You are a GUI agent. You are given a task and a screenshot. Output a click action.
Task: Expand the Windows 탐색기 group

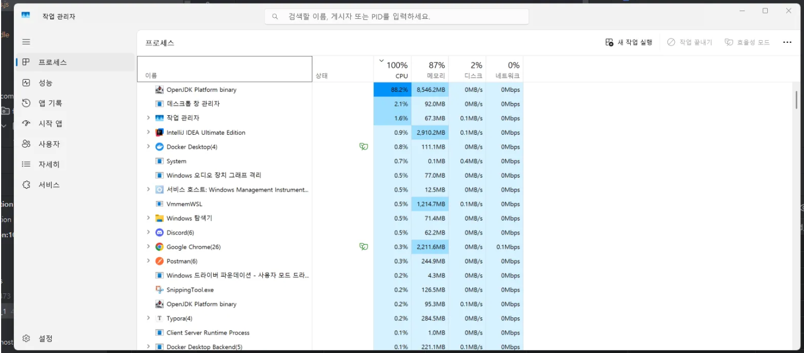pos(148,218)
